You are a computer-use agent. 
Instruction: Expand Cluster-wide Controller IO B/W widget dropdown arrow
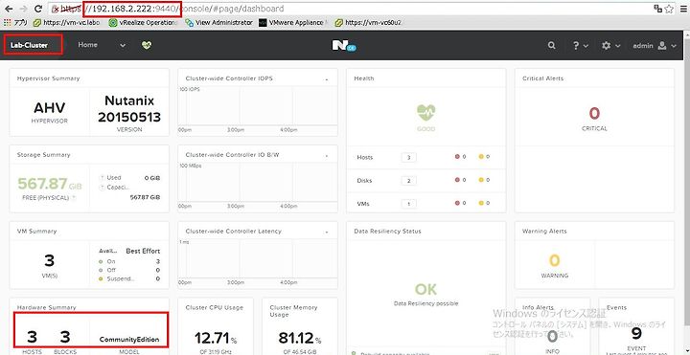coord(327,156)
